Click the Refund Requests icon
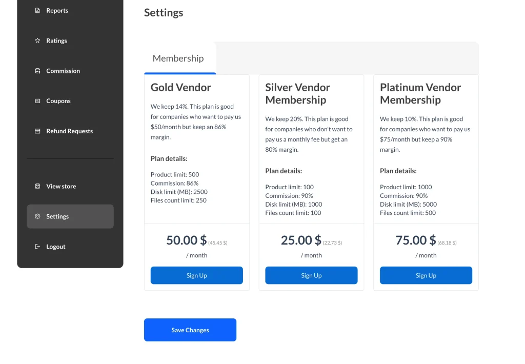The width and height of the screenshot is (525, 364). (x=37, y=131)
